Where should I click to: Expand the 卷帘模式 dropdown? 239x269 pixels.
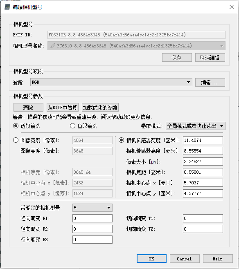pos(195,126)
